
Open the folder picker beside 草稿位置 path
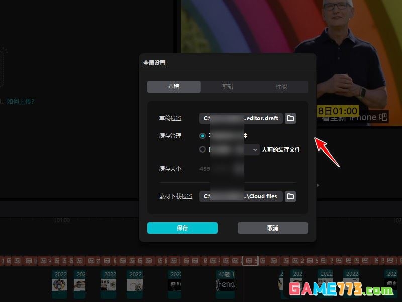pos(290,118)
